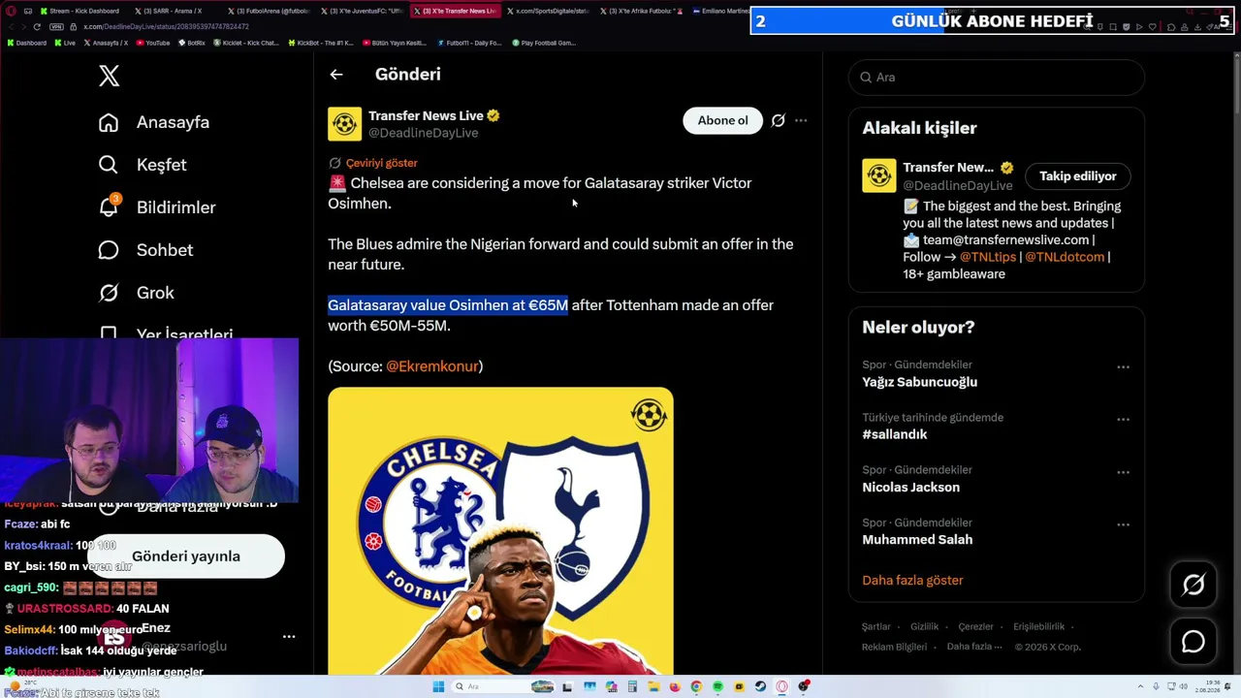The image size is (1241, 698).
Task: Open Chrome from the taskbar
Action: 696,686
